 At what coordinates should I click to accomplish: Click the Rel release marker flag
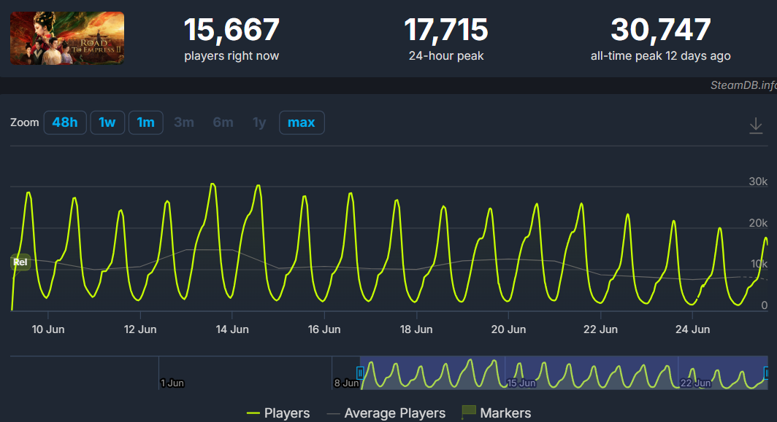pos(20,262)
